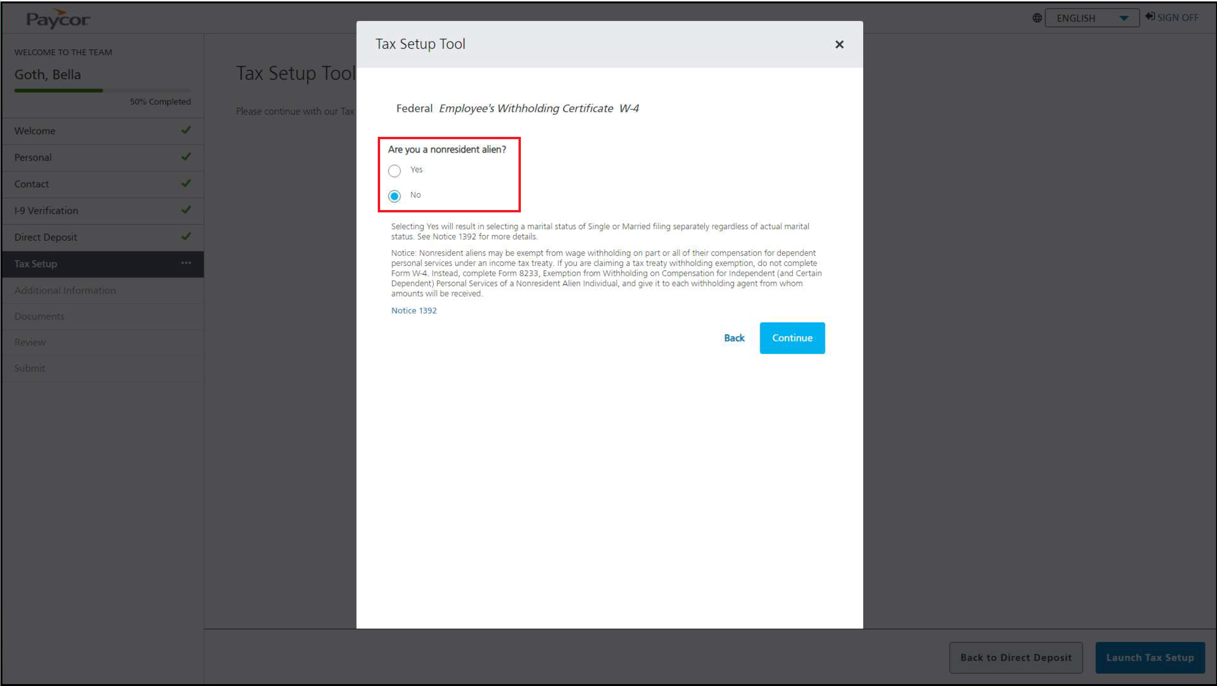1217x686 pixels.
Task: Click the globe language icon
Action: tap(1037, 18)
